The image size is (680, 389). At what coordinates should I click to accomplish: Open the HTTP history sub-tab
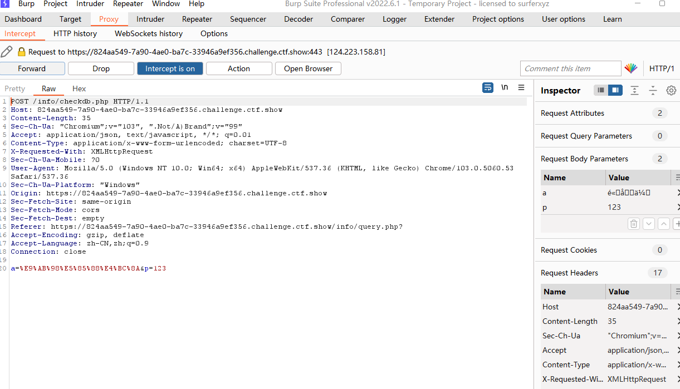pyautogui.click(x=75, y=33)
